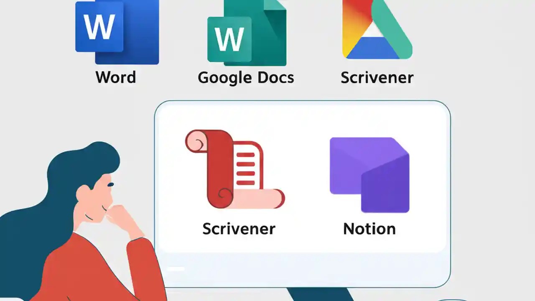Click the blue W inside the Word icon
This screenshot has width=535, height=301.
coord(99,26)
